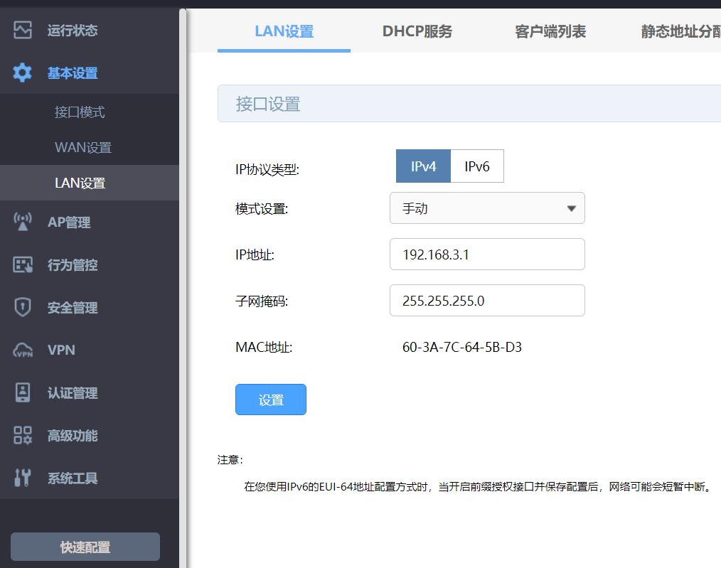Focus the 子网掩码 input field

click(487, 301)
